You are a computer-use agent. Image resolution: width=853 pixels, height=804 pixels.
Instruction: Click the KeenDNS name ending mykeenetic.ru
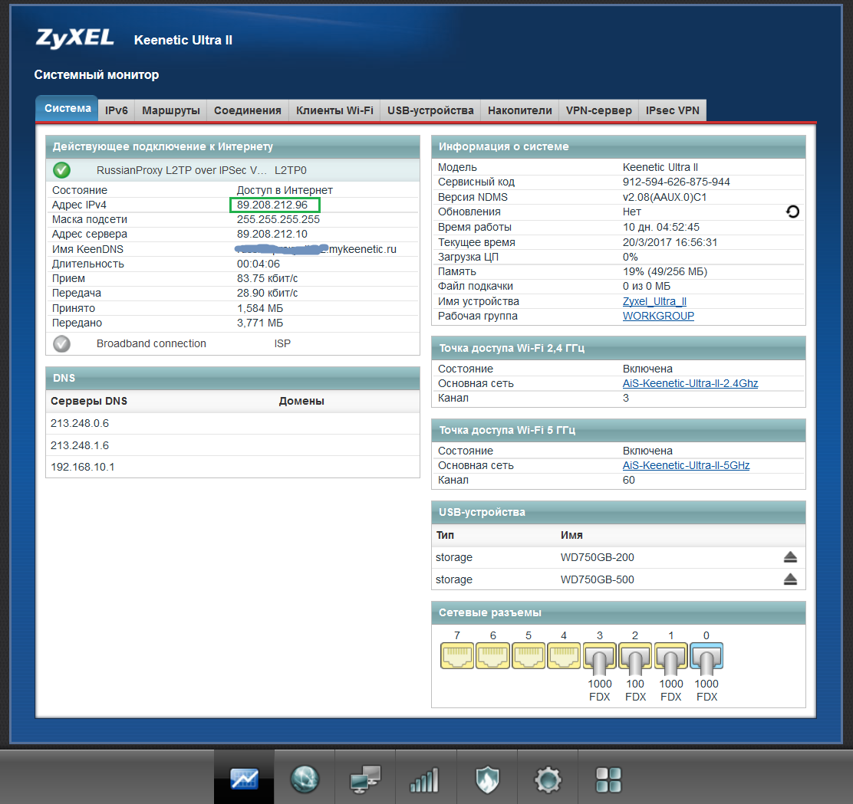[x=316, y=249]
